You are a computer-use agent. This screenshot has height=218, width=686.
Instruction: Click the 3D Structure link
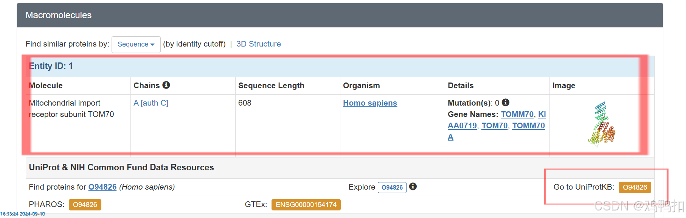[x=259, y=44]
